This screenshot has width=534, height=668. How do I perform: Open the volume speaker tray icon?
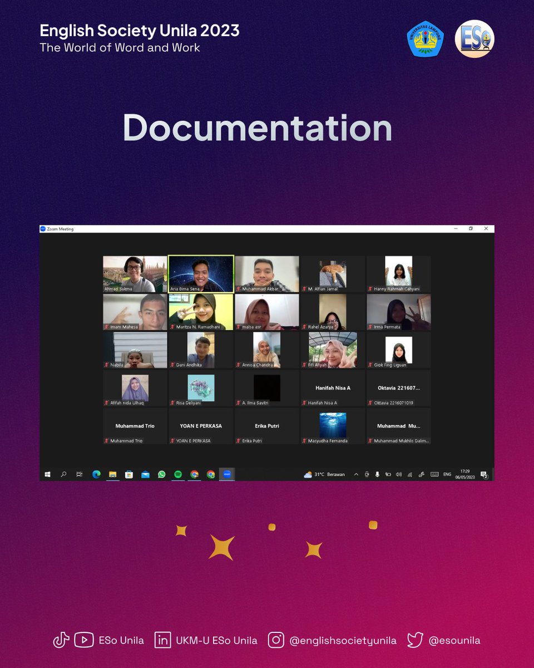tap(399, 474)
